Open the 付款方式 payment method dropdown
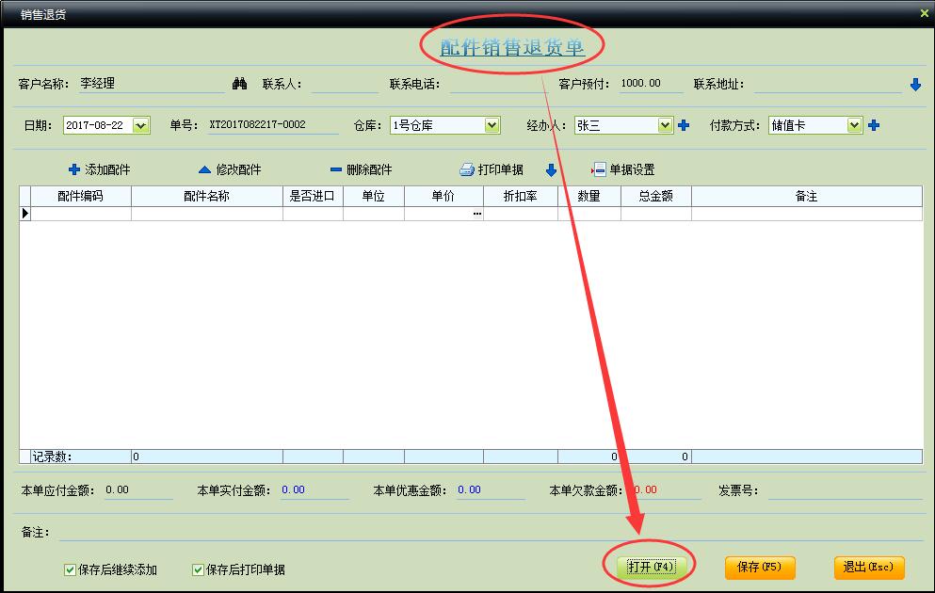The image size is (935, 593). click(855, 125)
